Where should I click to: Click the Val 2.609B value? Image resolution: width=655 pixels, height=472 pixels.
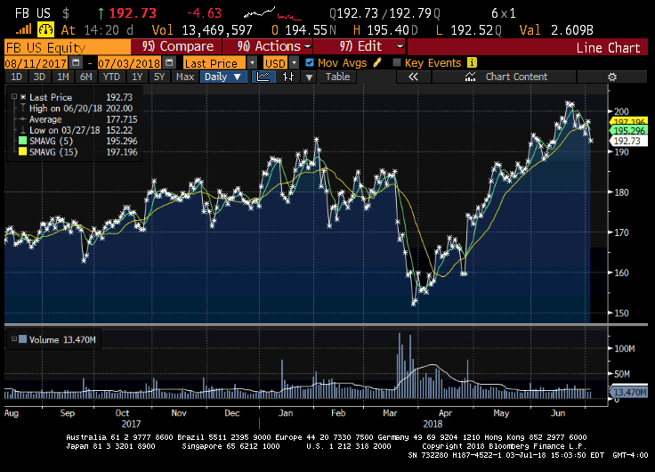572,30
